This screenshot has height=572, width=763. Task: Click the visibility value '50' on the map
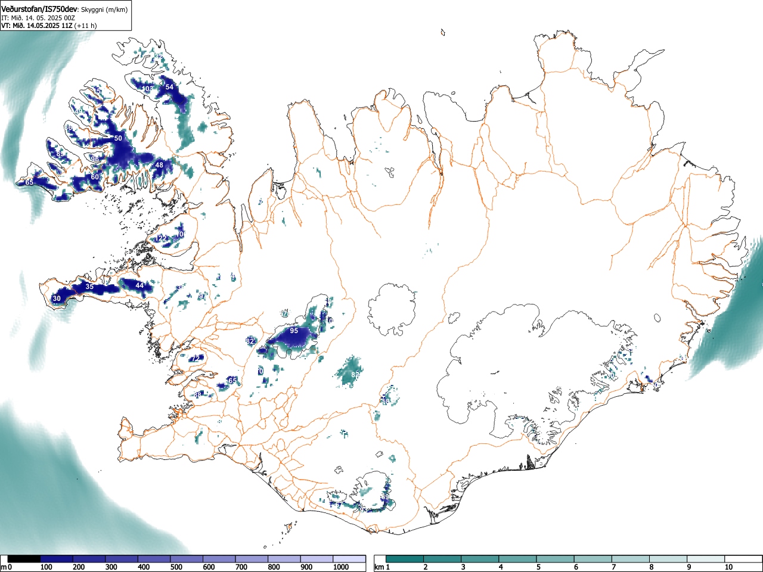[x=118, y=138]
